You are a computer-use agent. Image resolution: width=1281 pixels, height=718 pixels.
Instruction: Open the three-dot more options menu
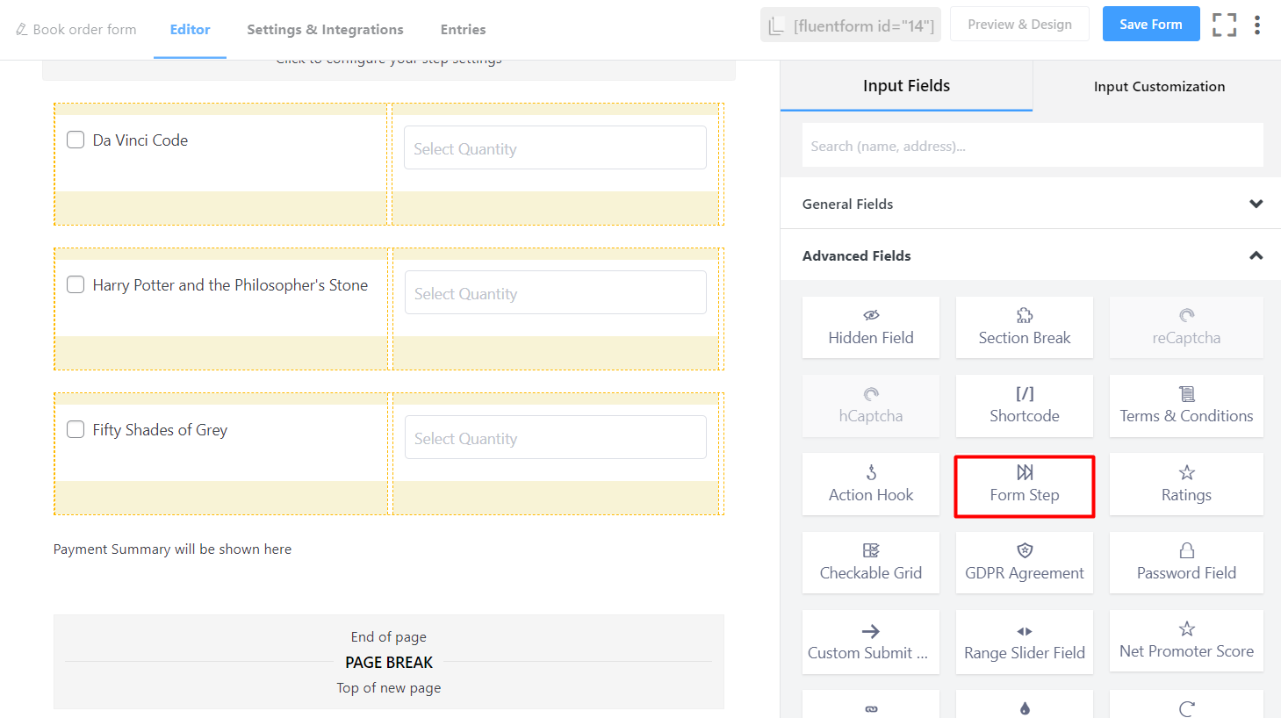[x=1257, y=25]
